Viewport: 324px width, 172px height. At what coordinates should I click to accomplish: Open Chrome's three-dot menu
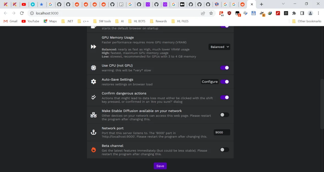coord(318,13)
